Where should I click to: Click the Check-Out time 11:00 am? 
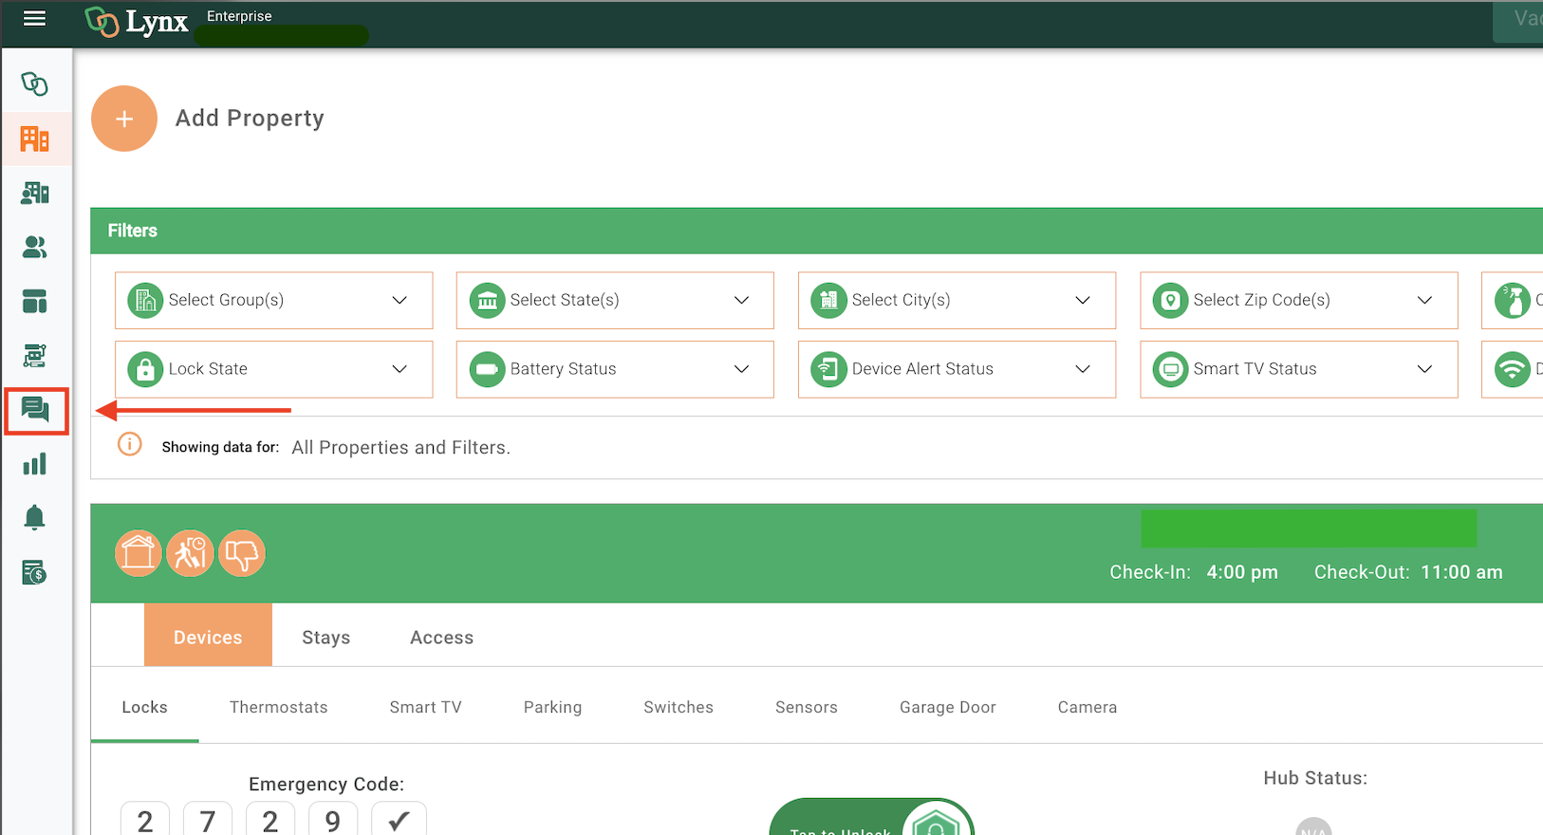pyautogui.click(x=1461, y=572)
